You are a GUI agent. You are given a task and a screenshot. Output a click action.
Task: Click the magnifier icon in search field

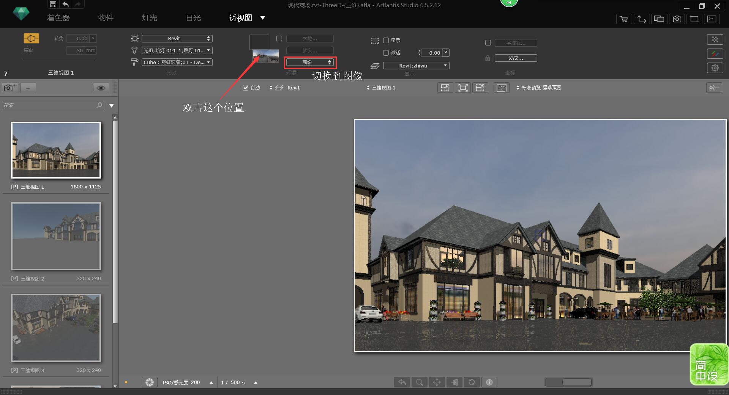pyautogui.click(x=99, y=105)
